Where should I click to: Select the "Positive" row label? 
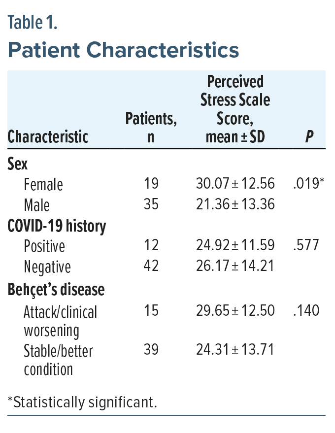44,246
